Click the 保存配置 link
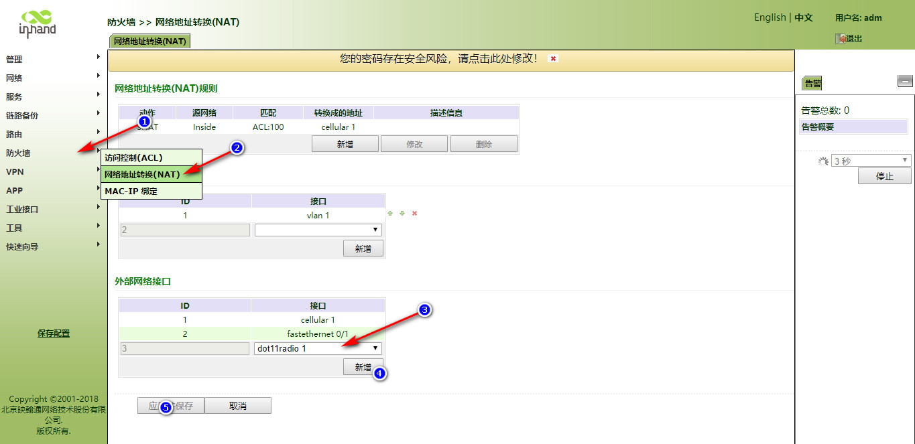 pos(54,334)
